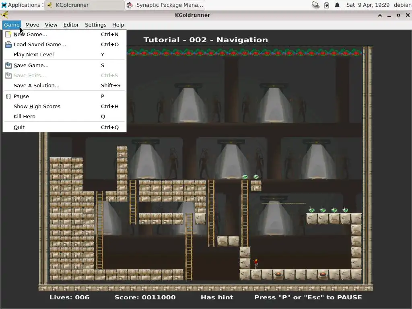Choose Load Saved Game... menu entry
Viewport: 412px width, 309px height.
tap(64, 44)
